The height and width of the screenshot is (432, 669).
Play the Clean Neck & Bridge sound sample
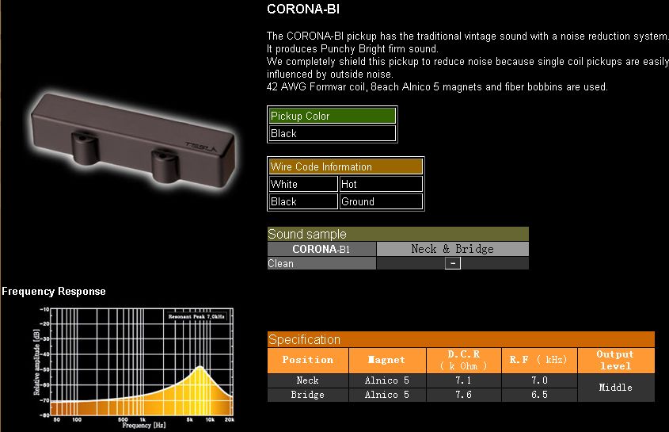pyautogui.click(x=453, y=263)
